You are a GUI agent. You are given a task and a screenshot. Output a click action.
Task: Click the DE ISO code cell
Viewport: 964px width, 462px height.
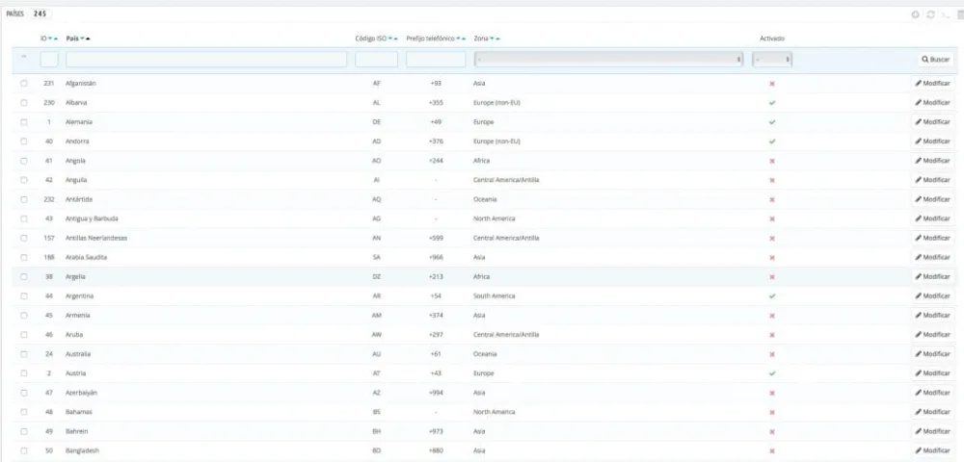(377, 122)
